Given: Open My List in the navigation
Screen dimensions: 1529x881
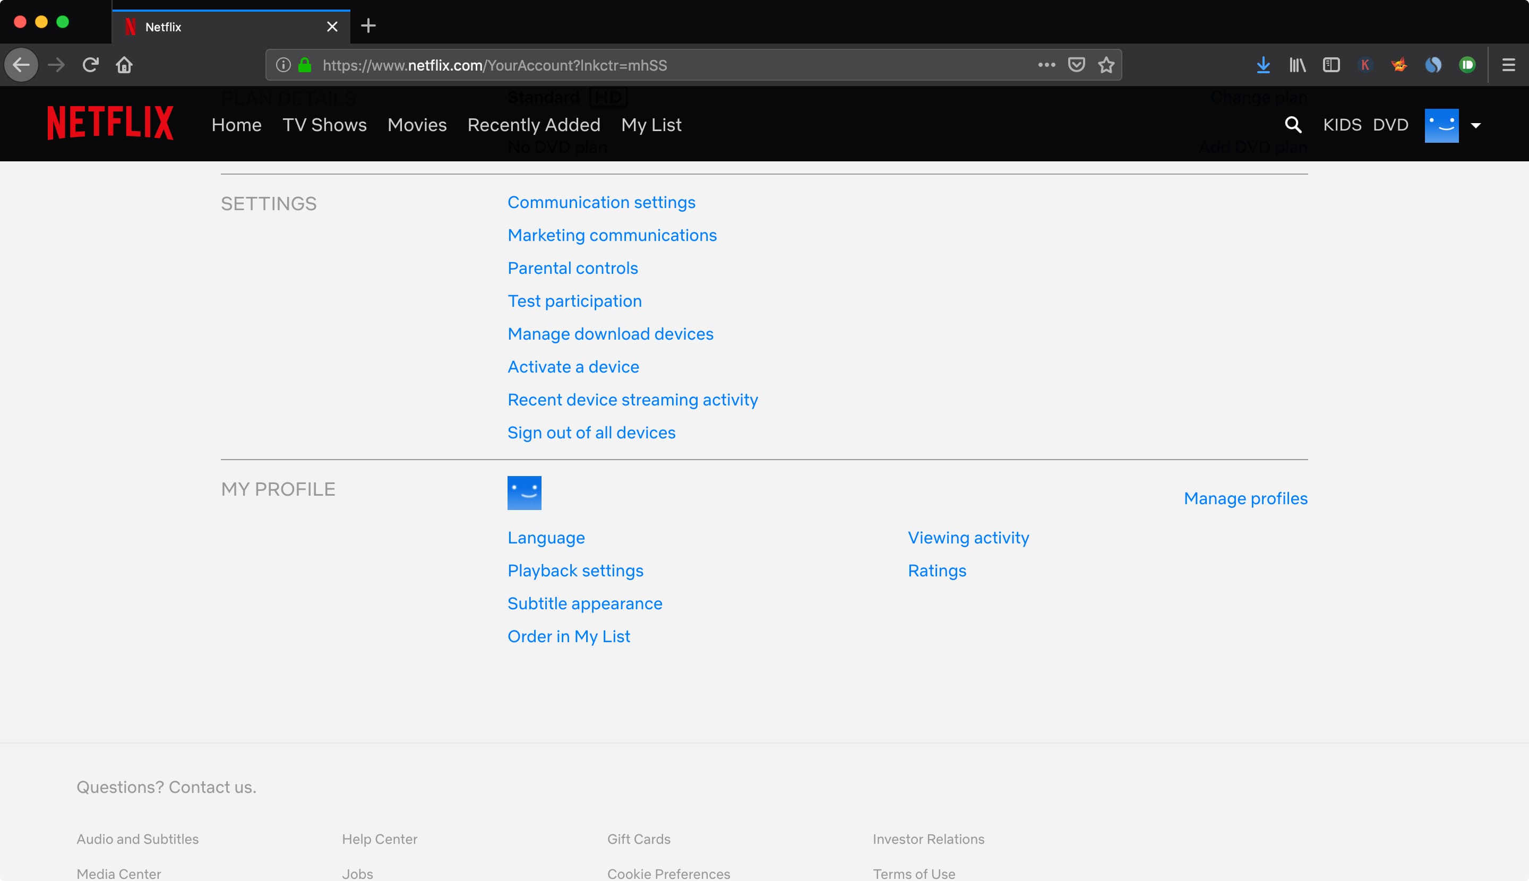Looking at the screenshot, I should pyautogui.click(x=651, y=125).
